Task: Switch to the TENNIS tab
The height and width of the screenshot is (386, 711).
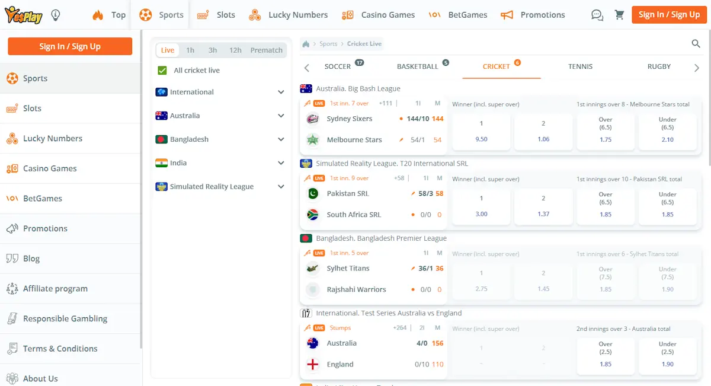Action: pyautogui.click(x=580, y=66)
